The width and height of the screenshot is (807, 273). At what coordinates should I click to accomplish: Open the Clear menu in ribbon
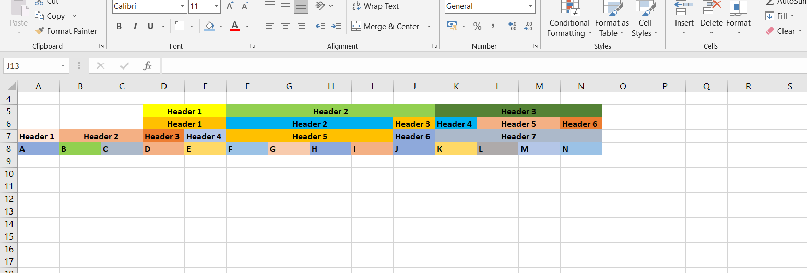tap(781, 31)
